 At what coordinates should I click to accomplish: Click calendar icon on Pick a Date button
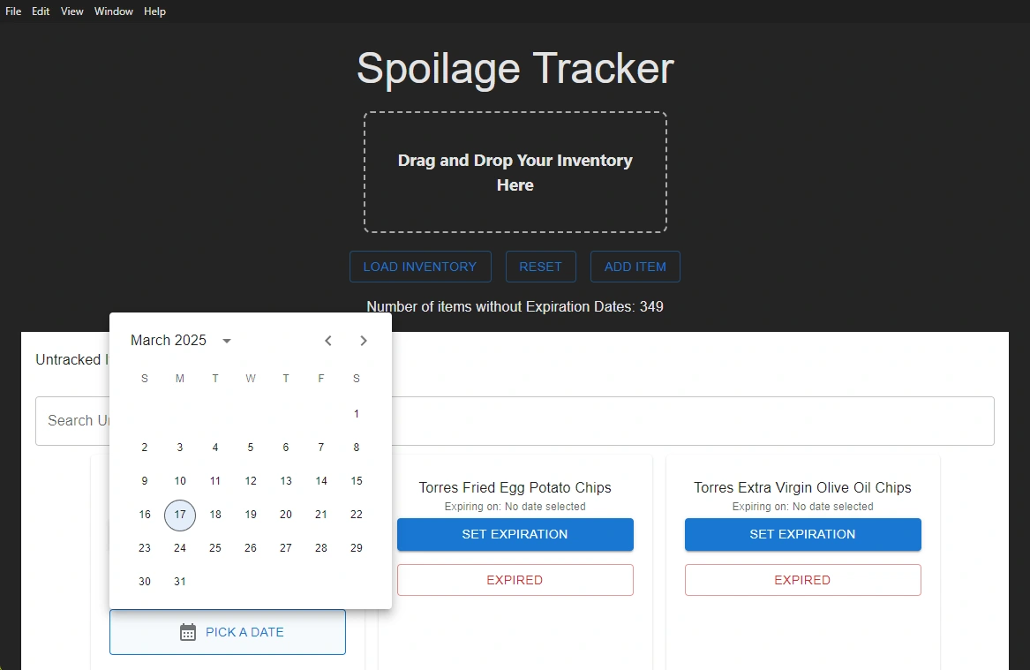[x=188, y=632]
